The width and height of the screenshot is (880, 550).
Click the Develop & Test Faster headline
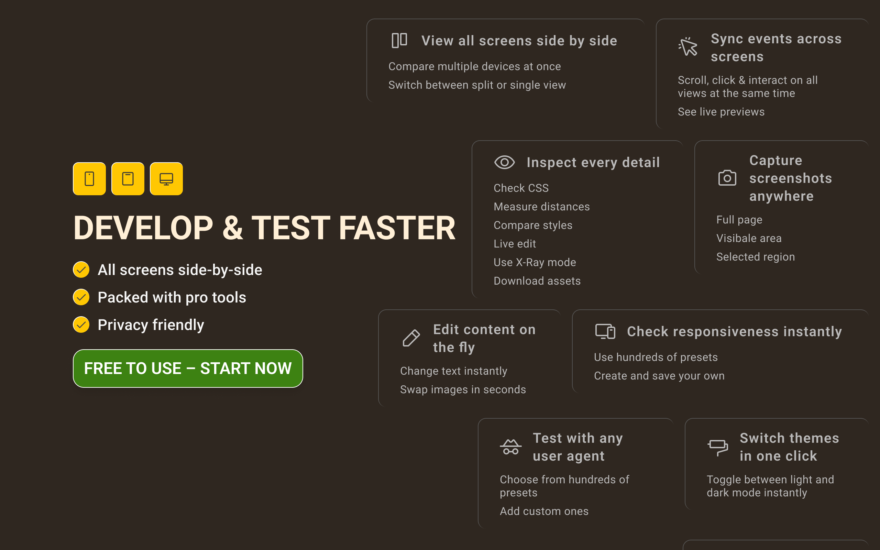pyautogui.click(x=264, y=228)
